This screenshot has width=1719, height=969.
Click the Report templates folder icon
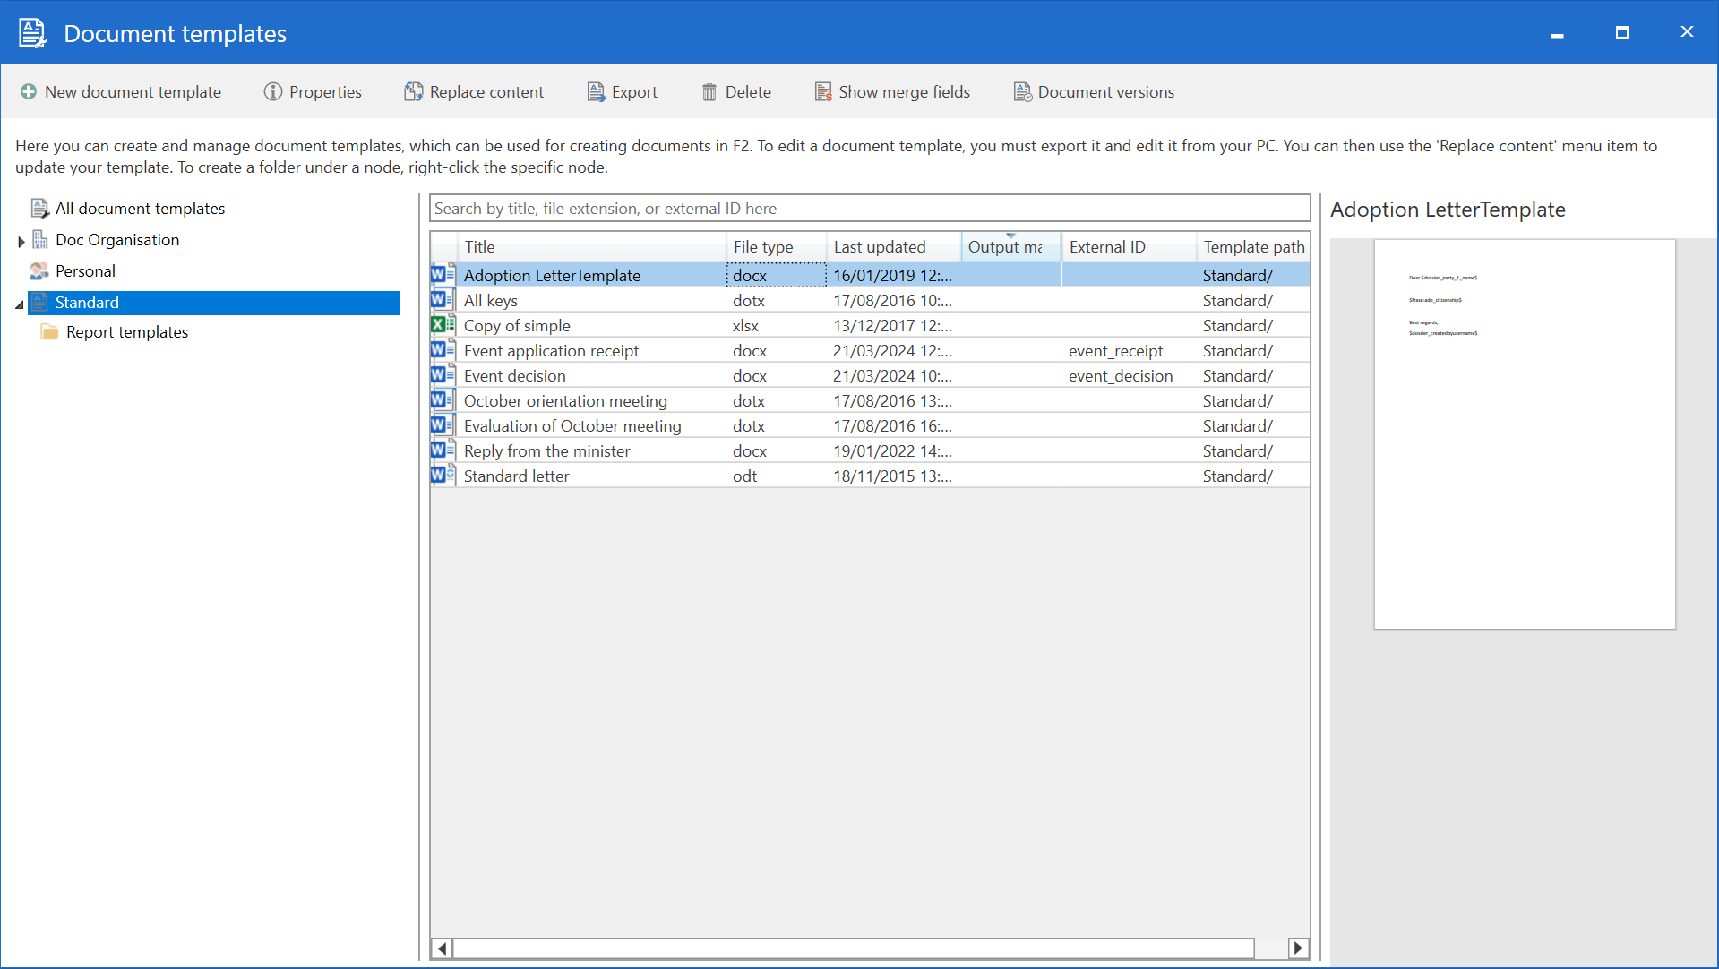click(x=49, y=332)
